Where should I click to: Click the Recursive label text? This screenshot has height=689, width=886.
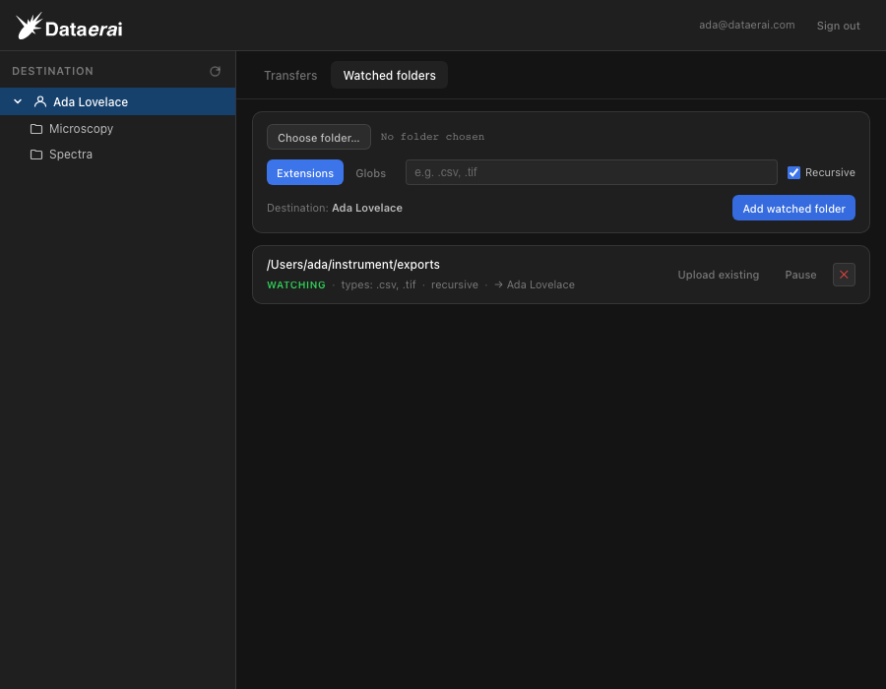[x=830, y=172]
